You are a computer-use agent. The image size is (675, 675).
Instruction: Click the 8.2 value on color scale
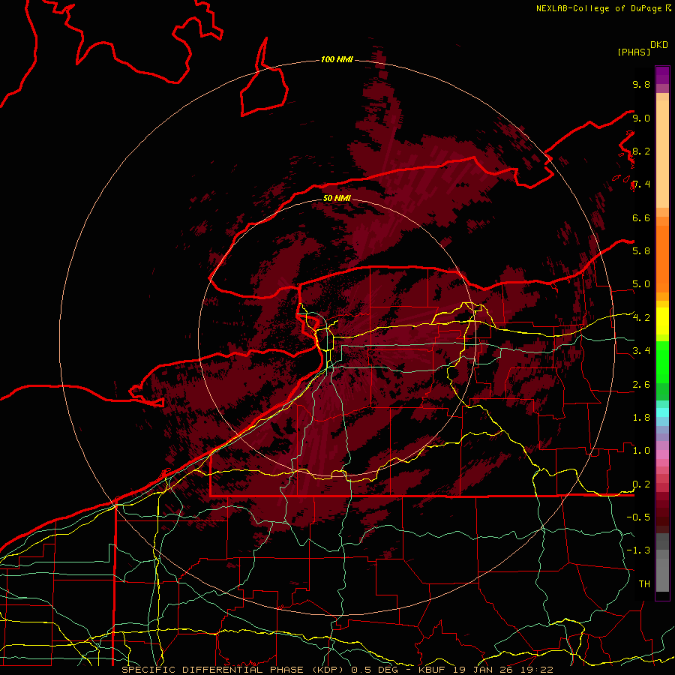641,151
